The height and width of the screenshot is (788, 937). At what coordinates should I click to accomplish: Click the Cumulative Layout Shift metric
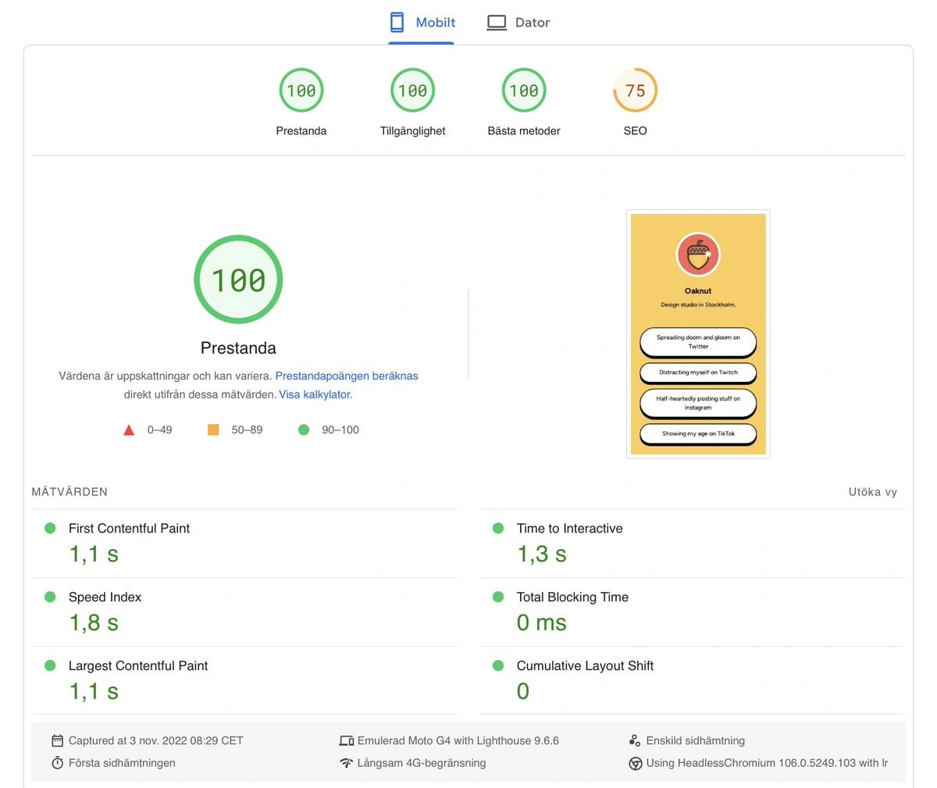pos(585,666)
